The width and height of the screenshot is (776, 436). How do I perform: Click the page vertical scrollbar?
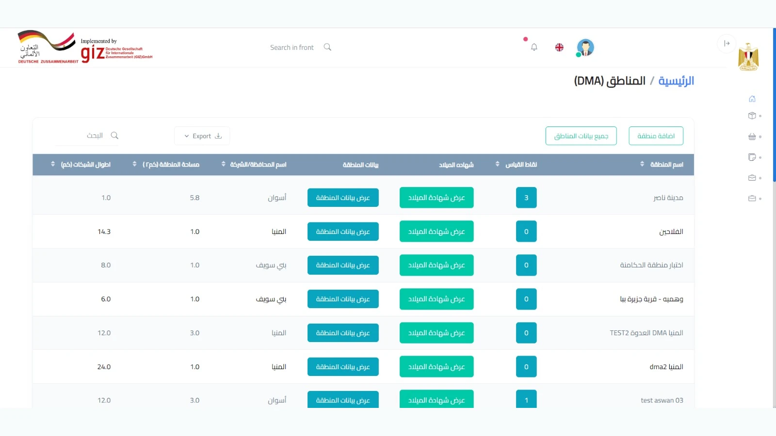[x=774, y=105]
